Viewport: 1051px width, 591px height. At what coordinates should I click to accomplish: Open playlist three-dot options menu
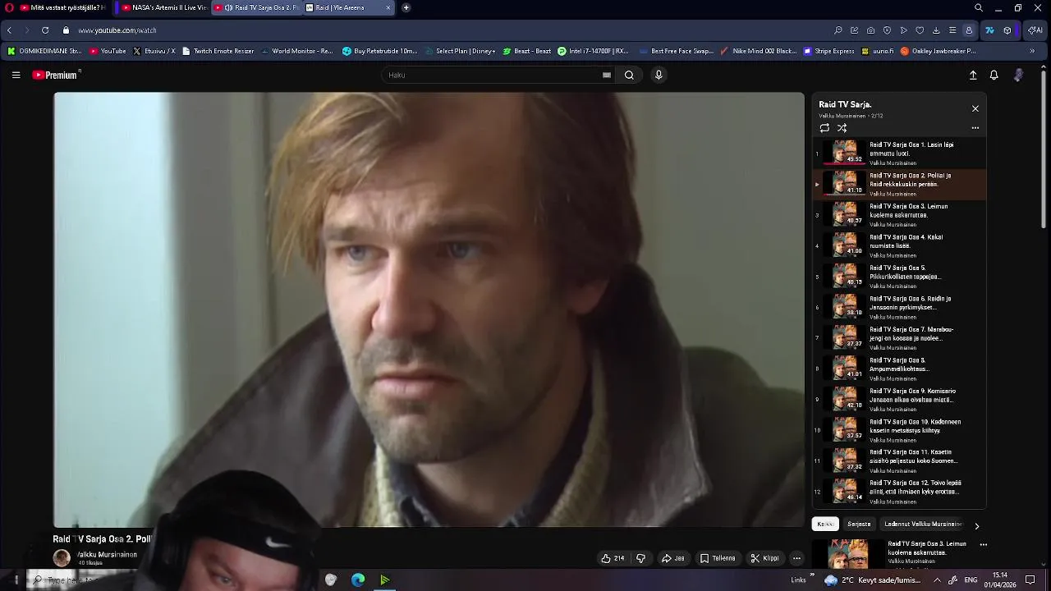(x=975, y=128)
